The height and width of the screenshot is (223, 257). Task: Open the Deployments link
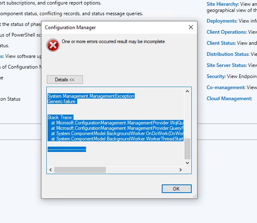tap(222, 21)
